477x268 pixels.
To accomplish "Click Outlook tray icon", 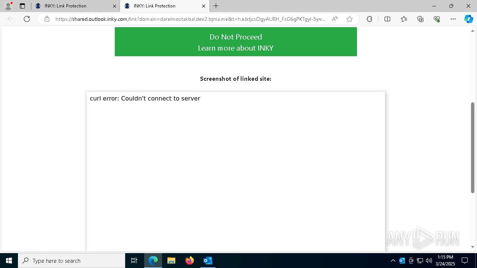I will point(402,261).
